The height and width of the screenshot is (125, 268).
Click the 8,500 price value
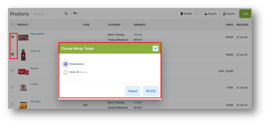pyautogui.click(x=230, y=88)
